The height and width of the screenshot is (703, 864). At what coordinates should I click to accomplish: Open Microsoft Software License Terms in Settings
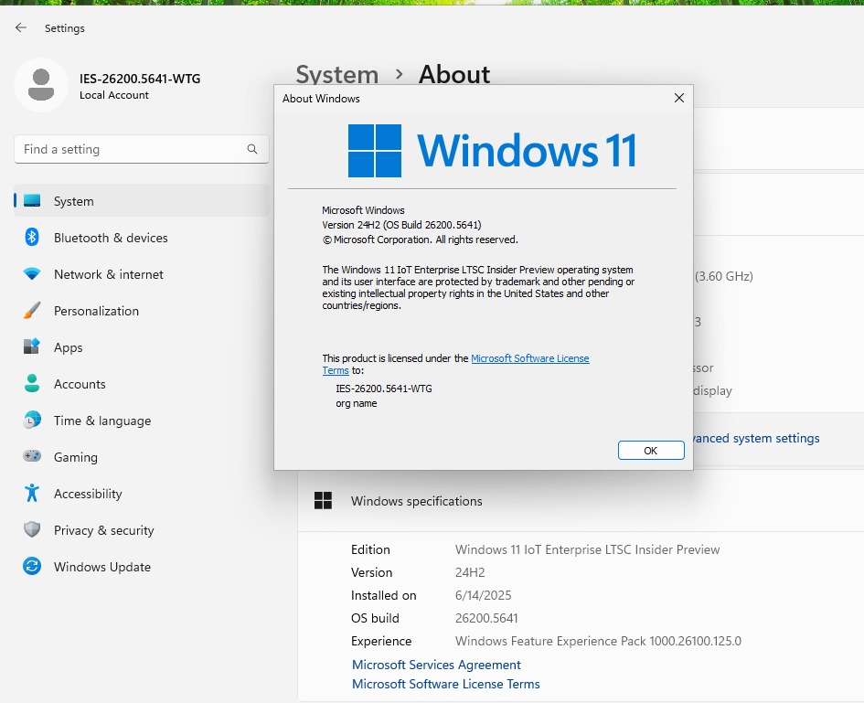[x=446, y=684]
